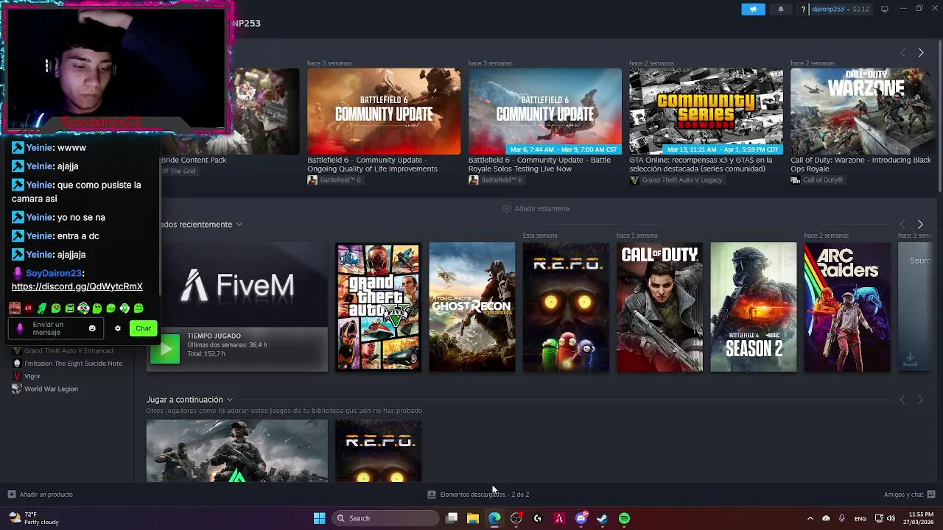The image size is (943, 530).
Task: Select Grand Theft Auto V Enhanced in library list
Action: point(69,350)
